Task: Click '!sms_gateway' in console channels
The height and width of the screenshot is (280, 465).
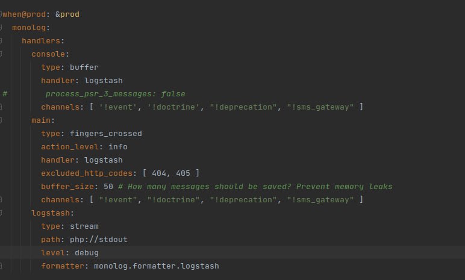Action: click(320, 107)
